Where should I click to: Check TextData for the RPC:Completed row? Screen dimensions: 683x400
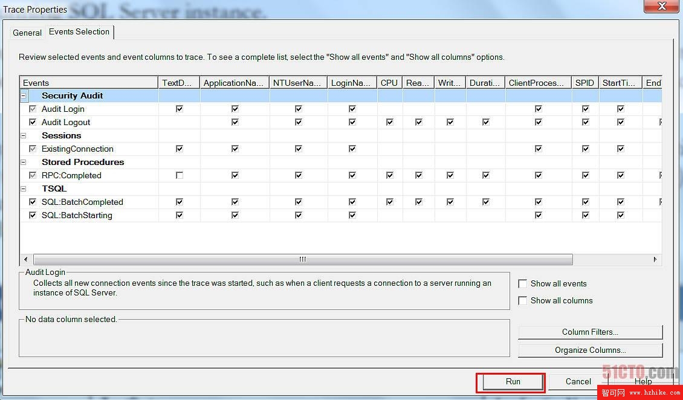(x=180, y=175)
